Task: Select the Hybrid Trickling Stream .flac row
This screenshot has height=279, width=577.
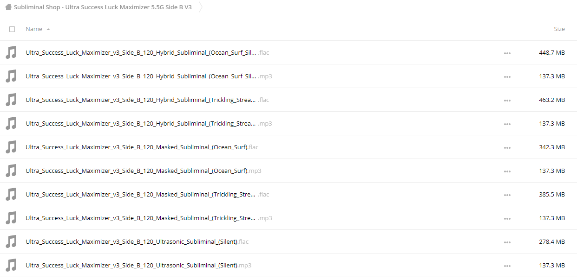Action: click(x=288, y=100)
